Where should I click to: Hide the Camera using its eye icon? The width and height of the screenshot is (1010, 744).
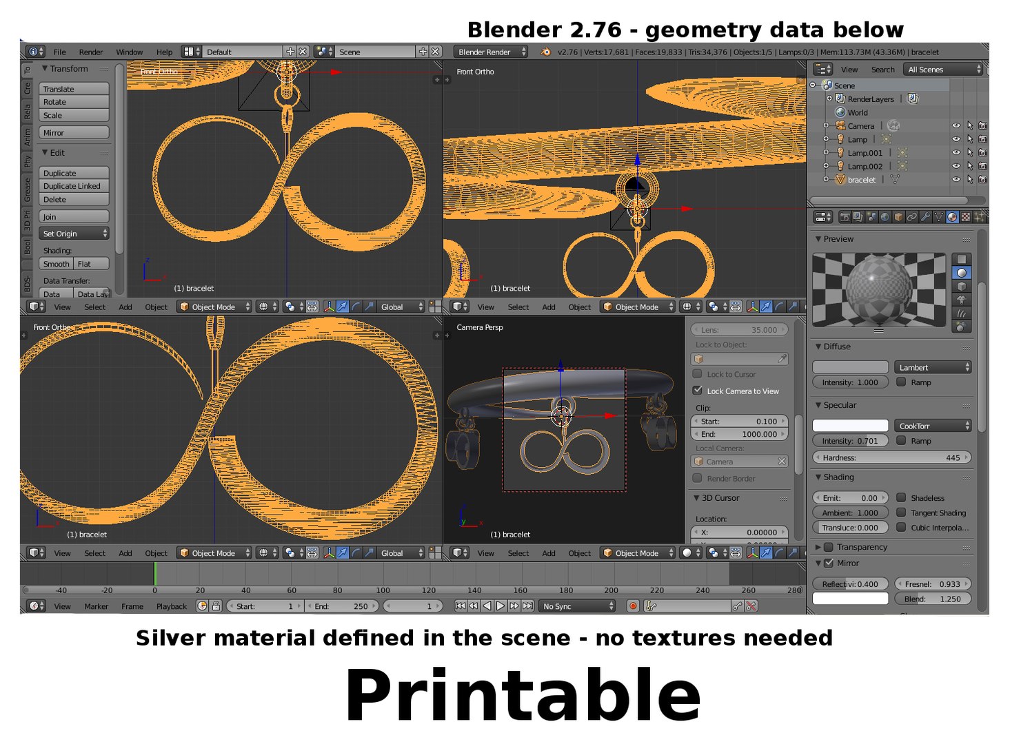point(956,126)
